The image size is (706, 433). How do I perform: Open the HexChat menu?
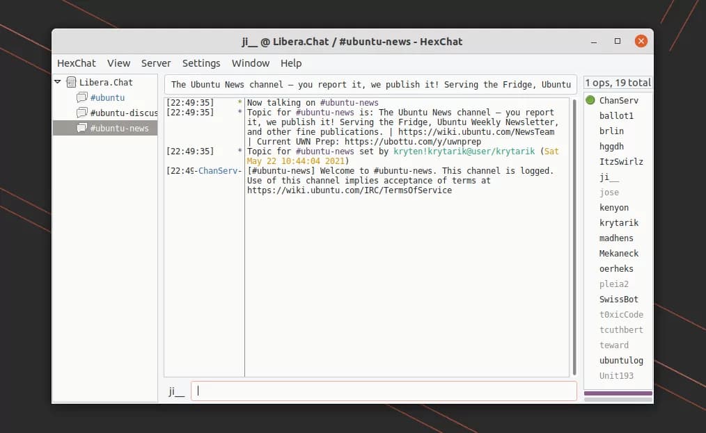pos(77,63)
